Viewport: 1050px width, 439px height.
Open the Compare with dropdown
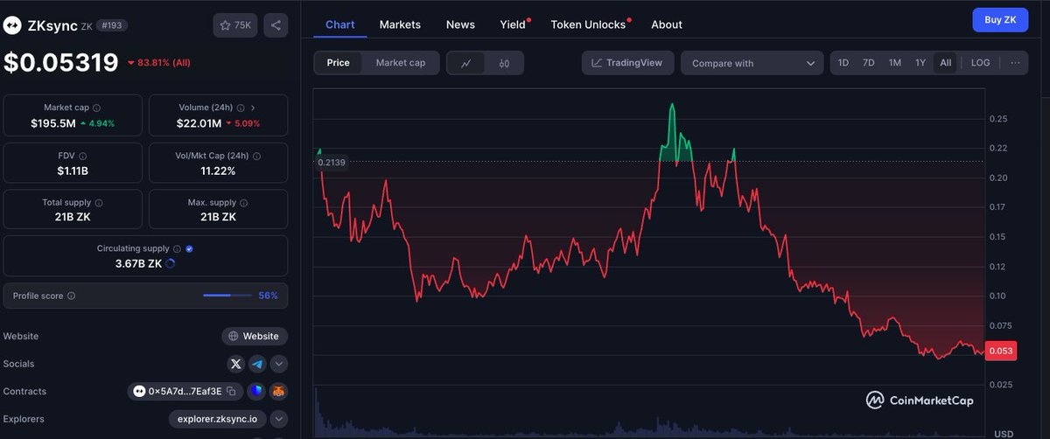pos(752,63)
